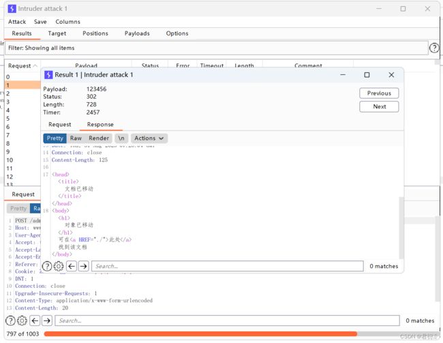The width and height of the screenshot is (443, 343).
Task: Select Render view in Result 1
Action: point(99,138)
